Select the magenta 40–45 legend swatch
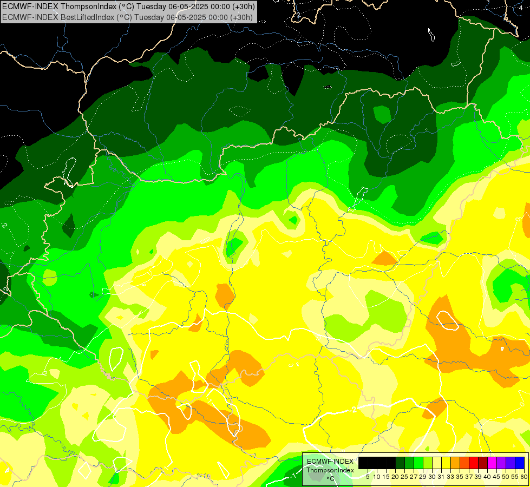Viewport: 530px width, 487px height. 492,463
